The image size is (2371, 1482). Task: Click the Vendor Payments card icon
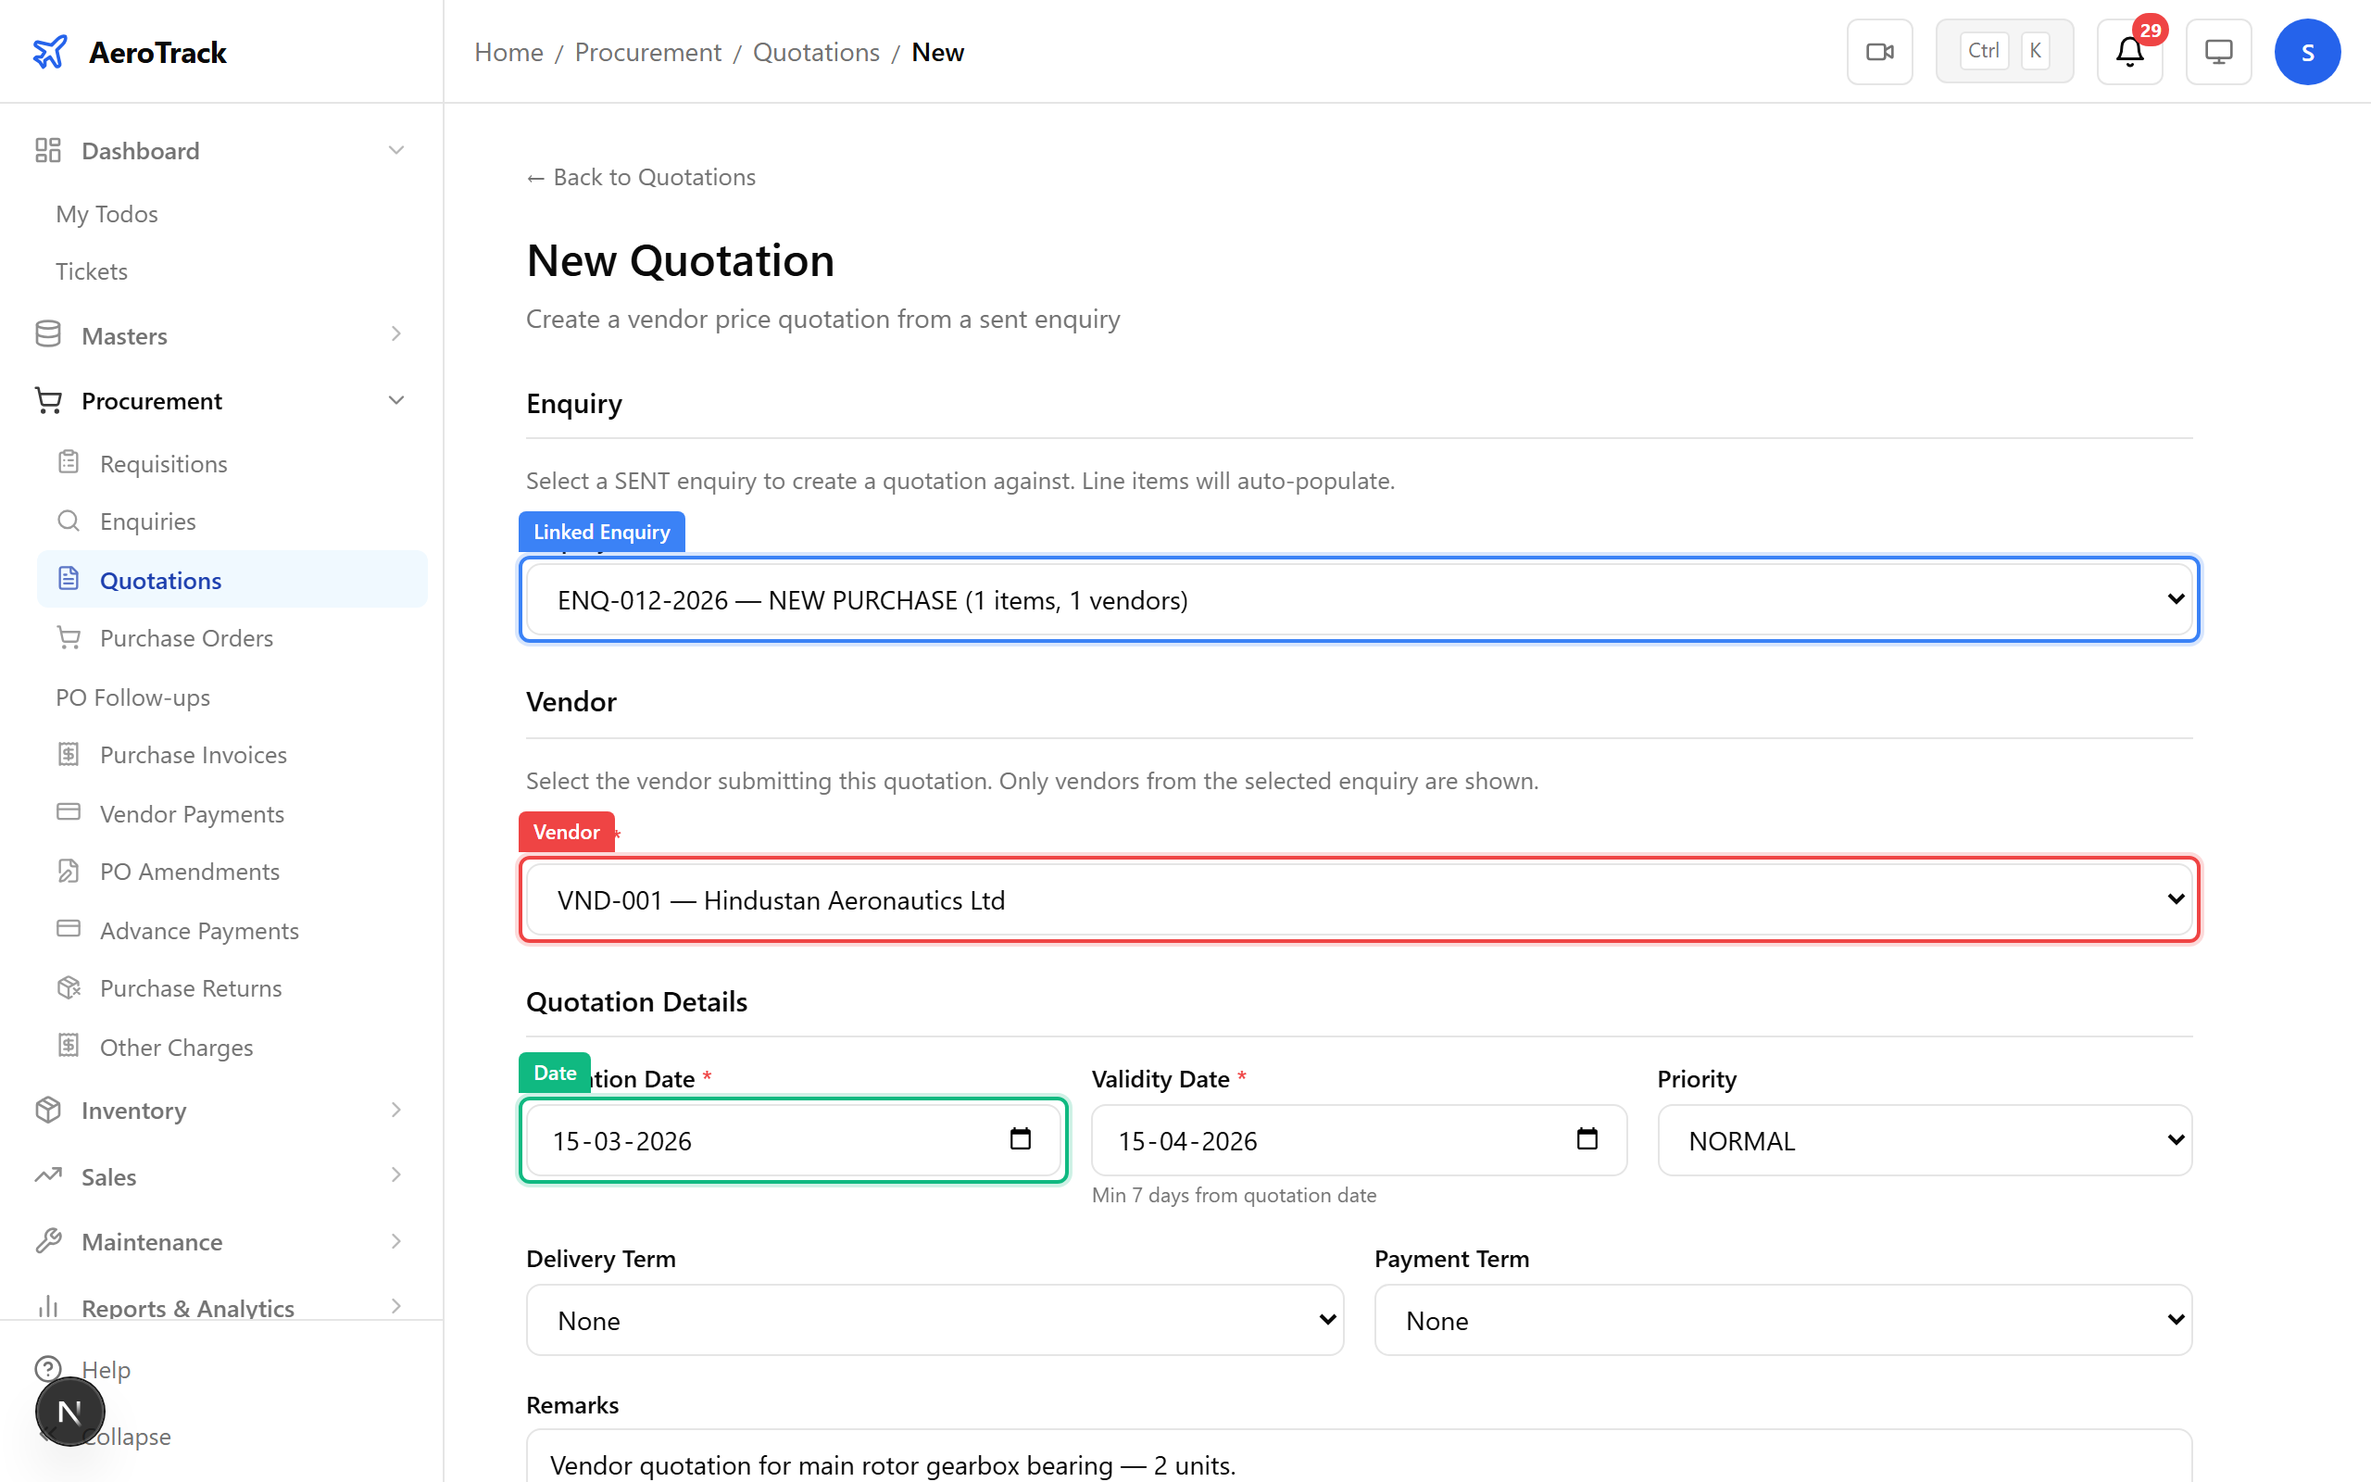click(x=69, y=813)
